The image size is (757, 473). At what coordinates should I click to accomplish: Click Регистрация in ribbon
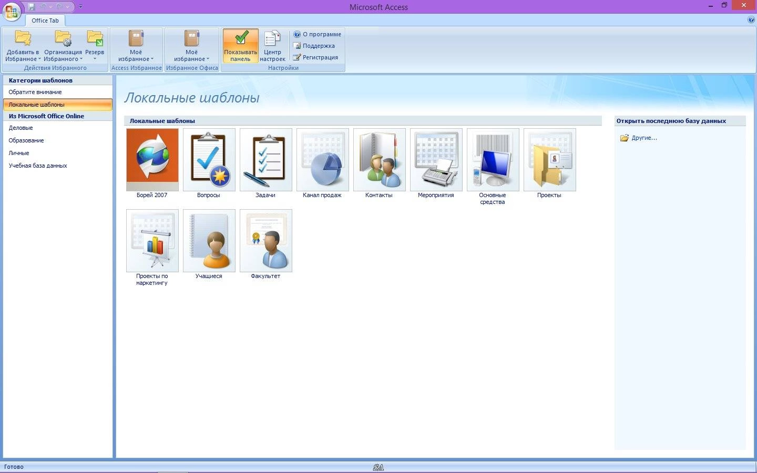point(315,57)
